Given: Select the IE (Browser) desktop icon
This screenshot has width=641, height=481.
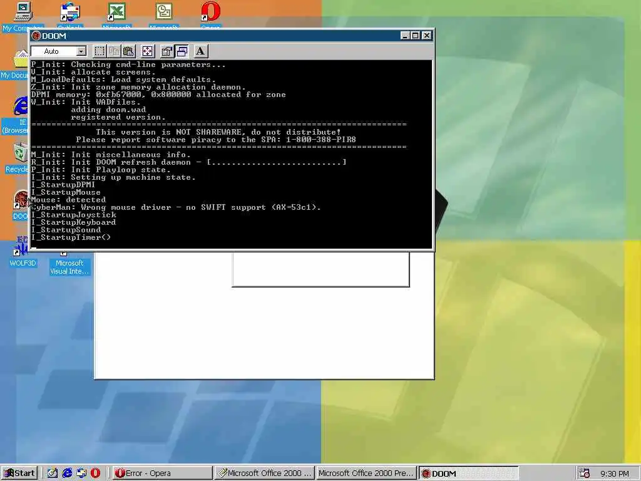Looking at the screenshot, I should [16, 115].
